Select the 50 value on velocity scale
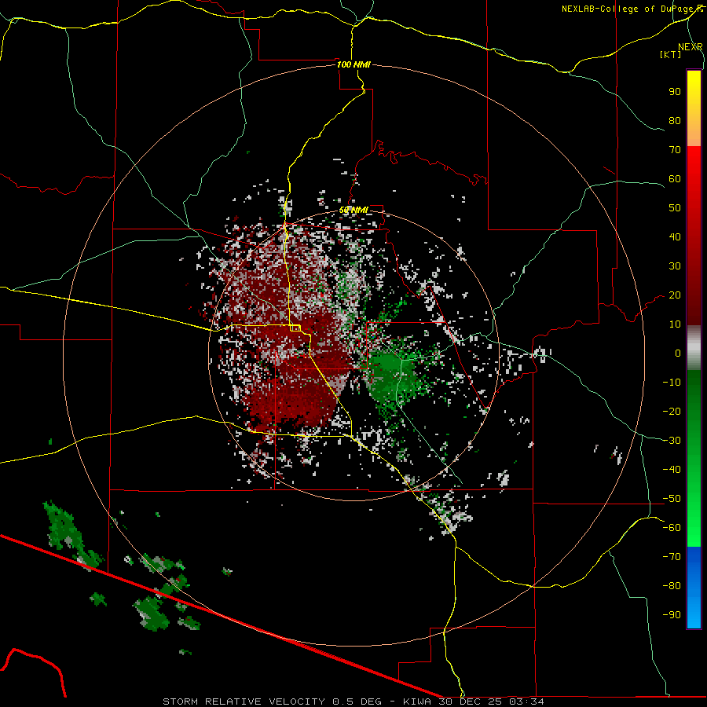Screen dimensions: 707x707 pos(675,208)
